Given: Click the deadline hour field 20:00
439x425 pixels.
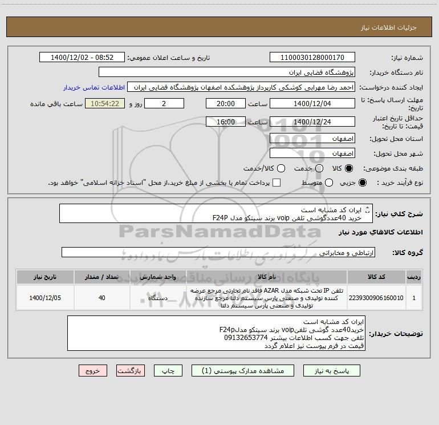Looking at the screenshot, I should point(226,103).
